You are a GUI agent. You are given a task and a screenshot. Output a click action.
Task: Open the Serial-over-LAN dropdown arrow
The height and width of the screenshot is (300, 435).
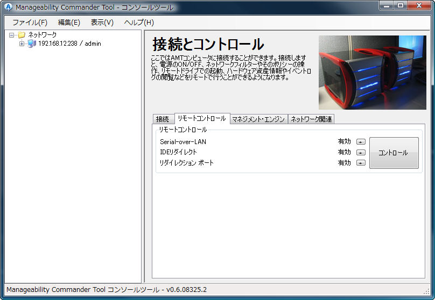(x=361, y=142)
